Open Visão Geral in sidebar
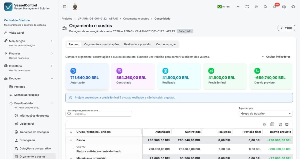Image resolution: width=300 pixels, height=159 pixels. 16,33
